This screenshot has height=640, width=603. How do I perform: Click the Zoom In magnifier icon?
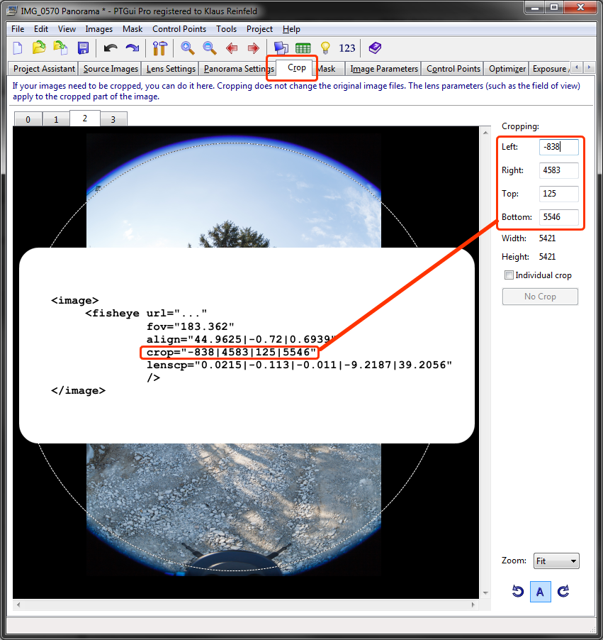188,48
